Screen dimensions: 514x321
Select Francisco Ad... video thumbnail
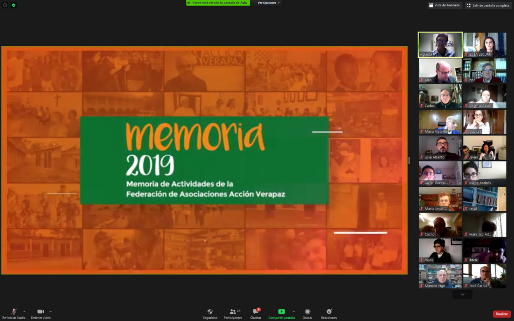pos(485,225)
